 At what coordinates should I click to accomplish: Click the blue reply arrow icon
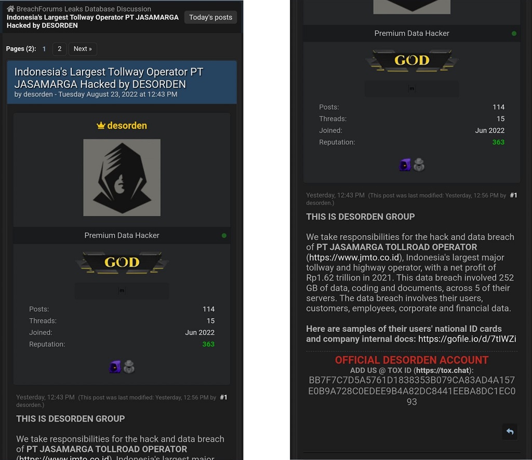[510, 431]
